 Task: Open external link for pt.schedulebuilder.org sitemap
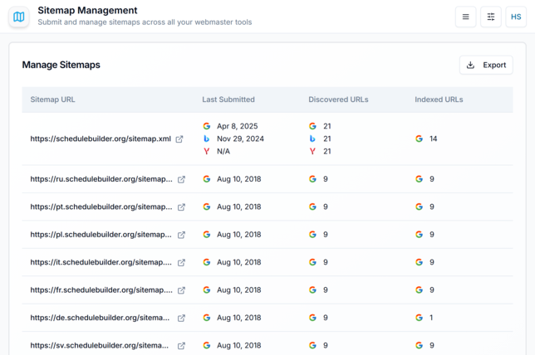[181, 207]
